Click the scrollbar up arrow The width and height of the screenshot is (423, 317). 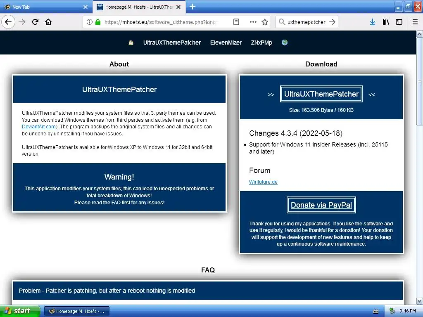pyautogui.click(x=420, y=34)
